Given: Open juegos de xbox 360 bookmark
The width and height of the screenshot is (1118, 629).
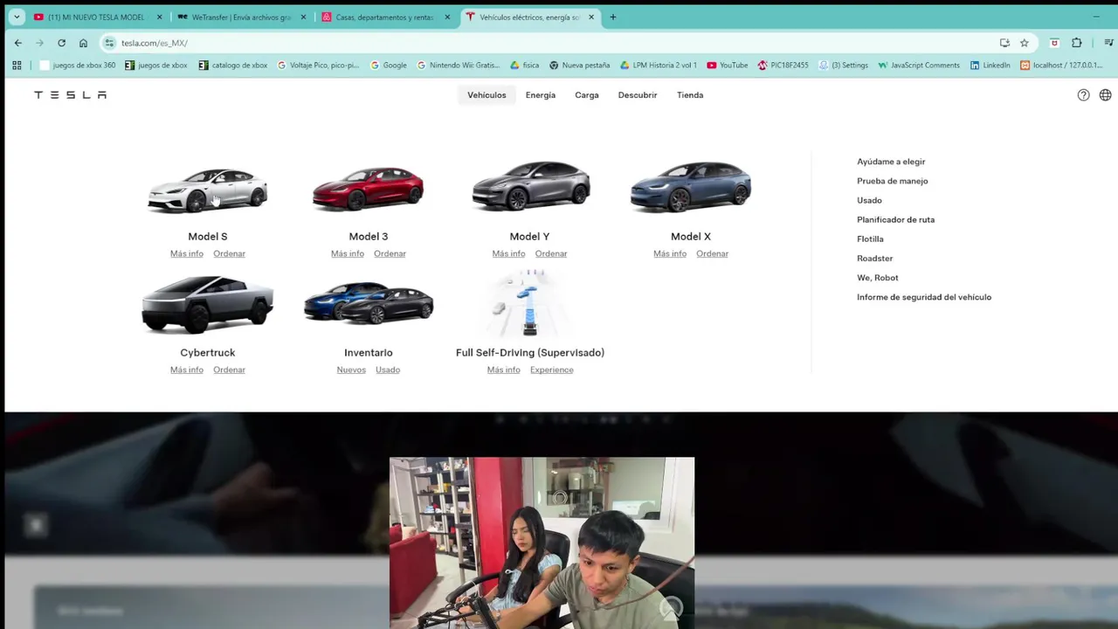Looking at the screenshot, I should [78, 65].
